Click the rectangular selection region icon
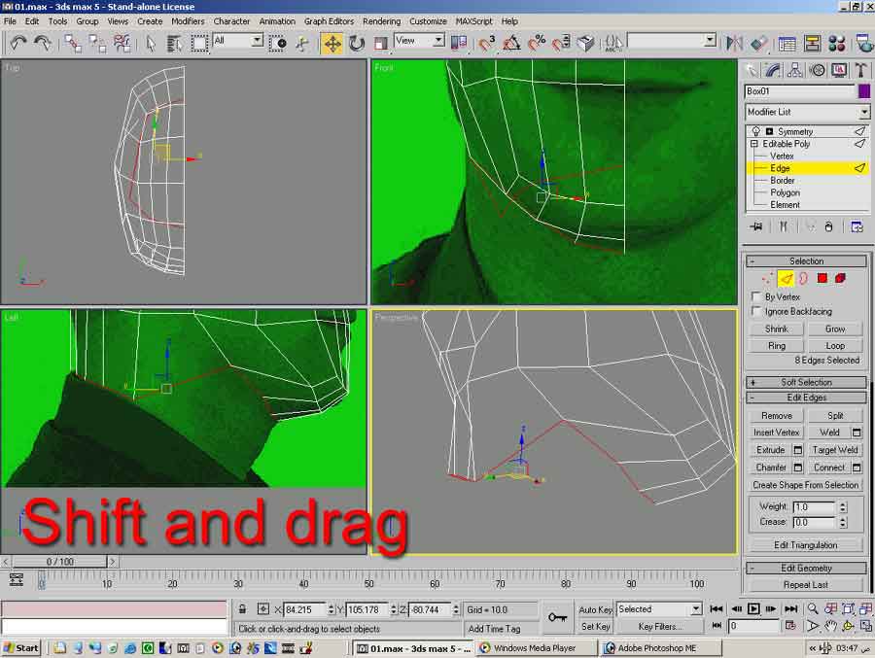Viewport: 875px width, 658px height. pyautogui.click(x=199, y=43)
